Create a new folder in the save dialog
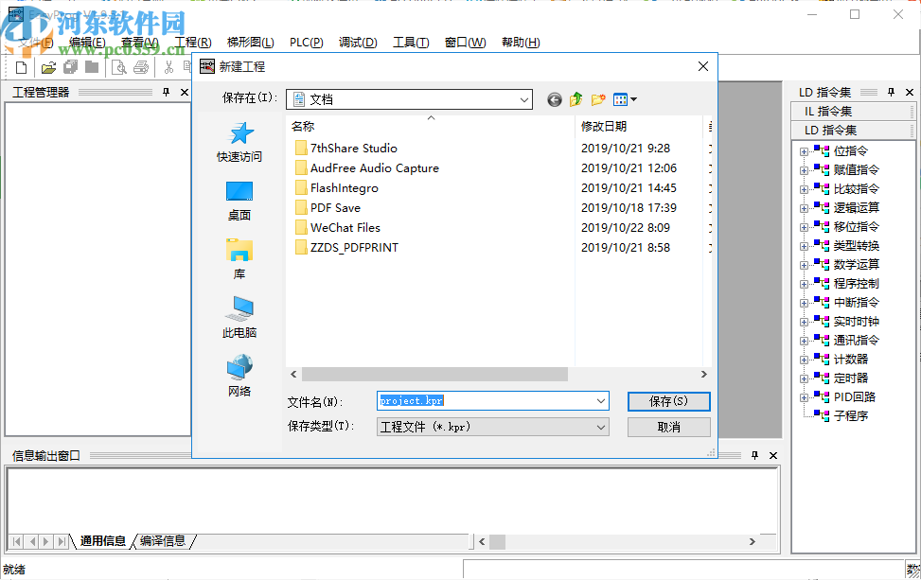The width and height of the screenshot is (921, 580). [598, 98]
